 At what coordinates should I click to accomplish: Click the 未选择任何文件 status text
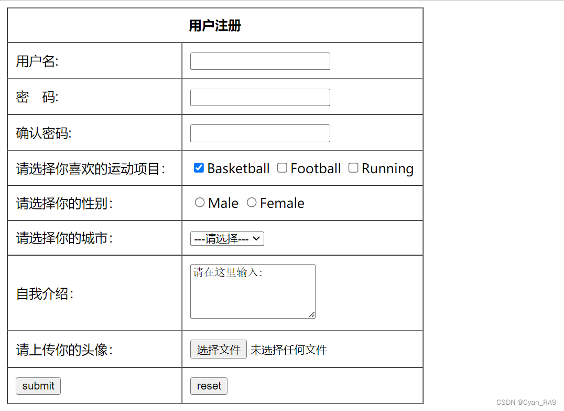pyautogui.click(x=289, y=350)
